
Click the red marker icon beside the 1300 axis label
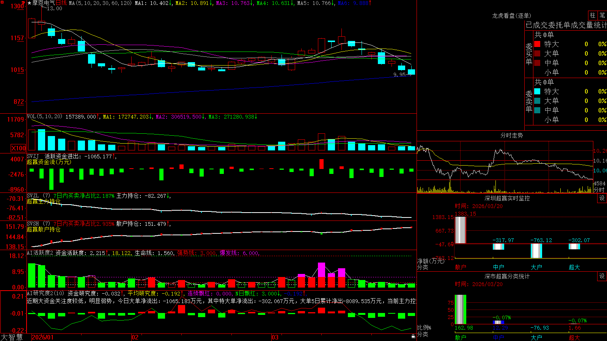(x=24, y=3)
